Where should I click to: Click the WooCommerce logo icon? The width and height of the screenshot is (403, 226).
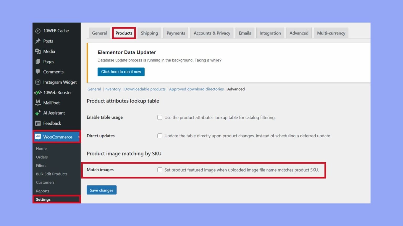[38, 137]
